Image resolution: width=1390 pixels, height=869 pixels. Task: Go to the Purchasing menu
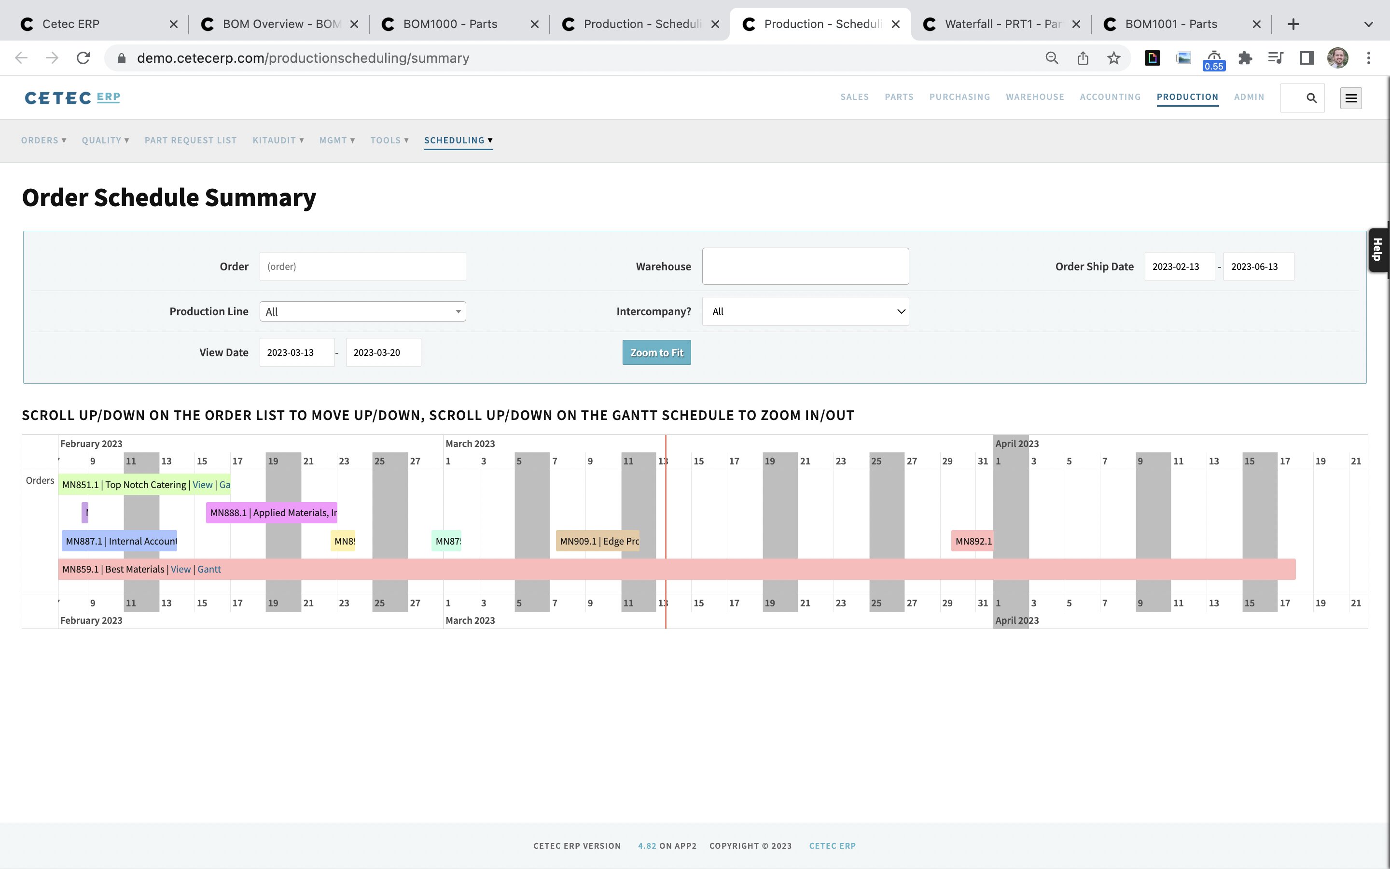[x=959, y=97]
